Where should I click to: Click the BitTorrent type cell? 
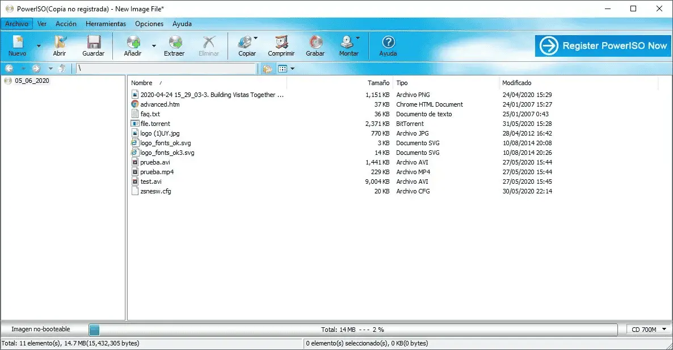[410, 124]
